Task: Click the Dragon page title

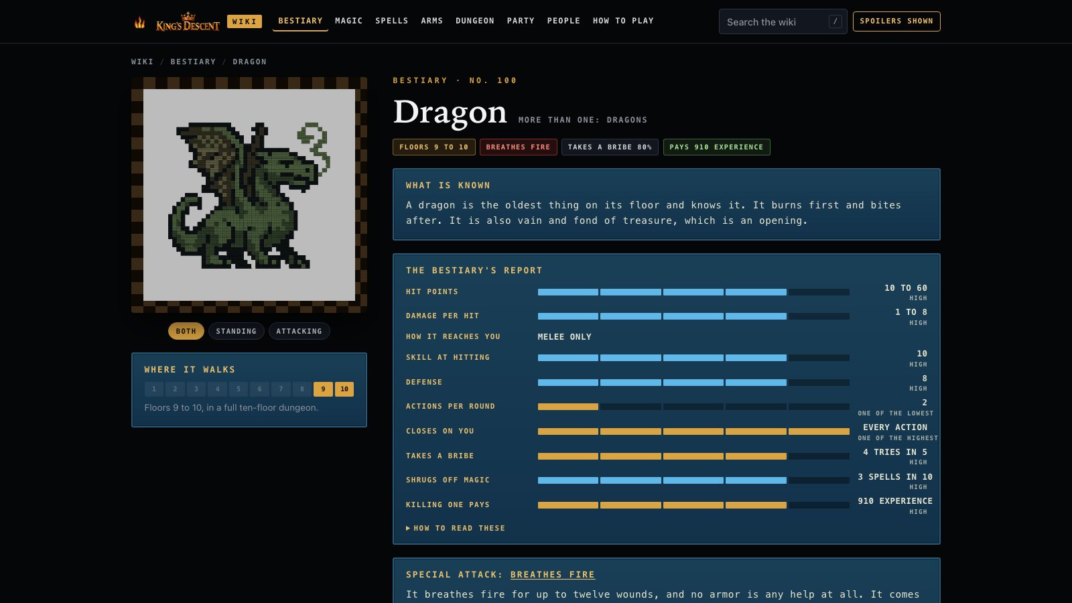Action: click(x=450, y=112)
